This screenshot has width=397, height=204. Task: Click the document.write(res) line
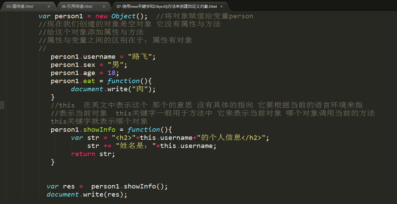(x=87, y=195)
